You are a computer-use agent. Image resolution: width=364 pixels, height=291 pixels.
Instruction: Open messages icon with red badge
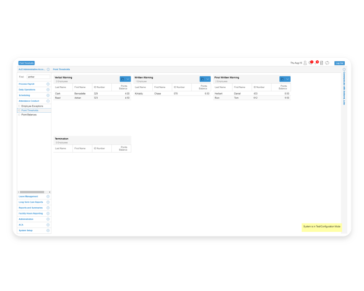coord(310,63)
